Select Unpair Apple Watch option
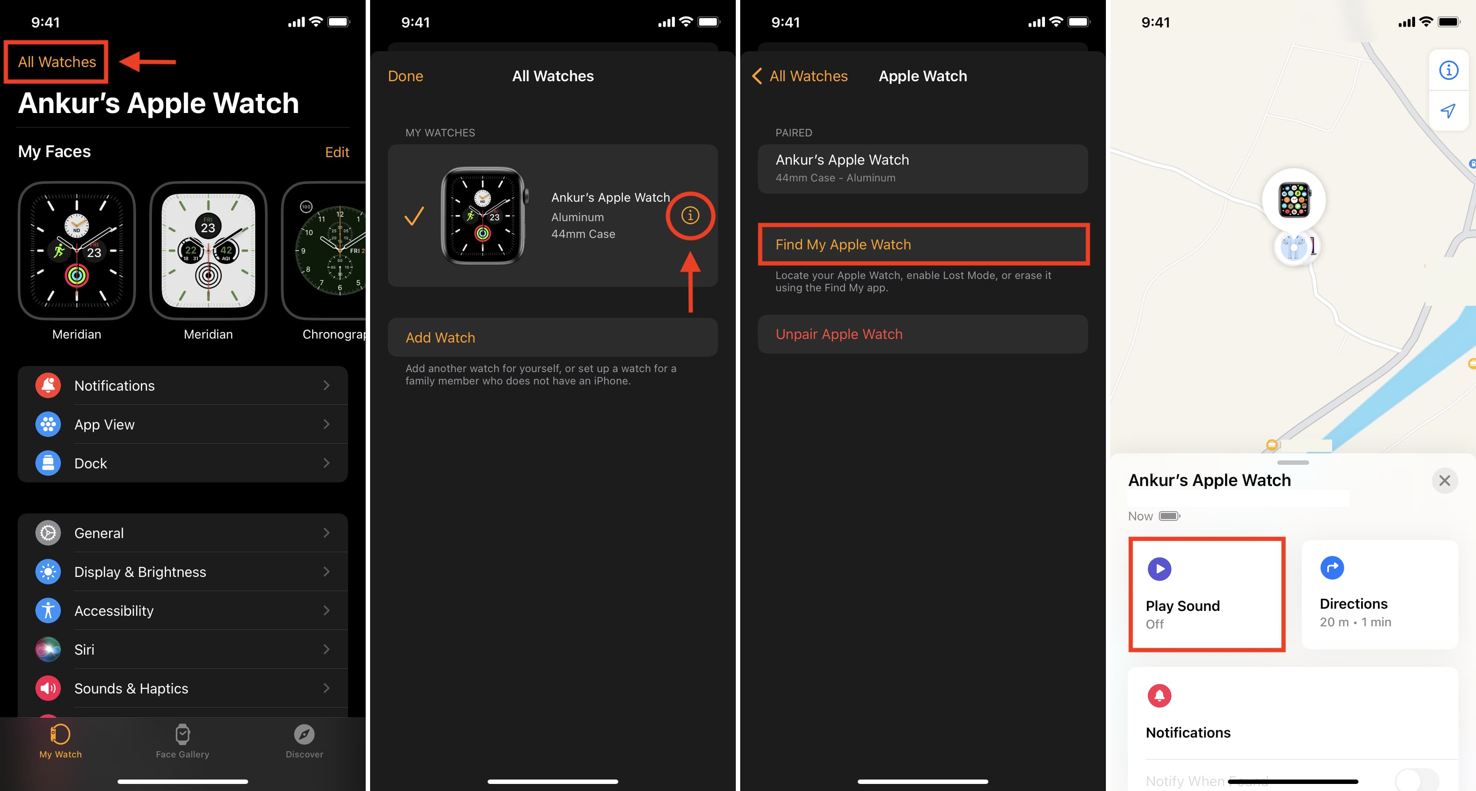Viewport: 1476px width, 791px height. [x=922, y=334]
